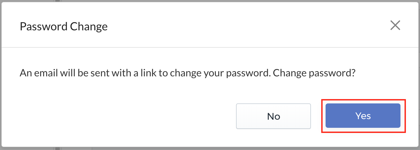Decline password change with No button

pos(273,116)
